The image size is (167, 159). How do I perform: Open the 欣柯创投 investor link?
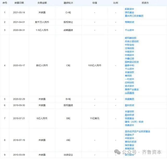coord(129,83)
